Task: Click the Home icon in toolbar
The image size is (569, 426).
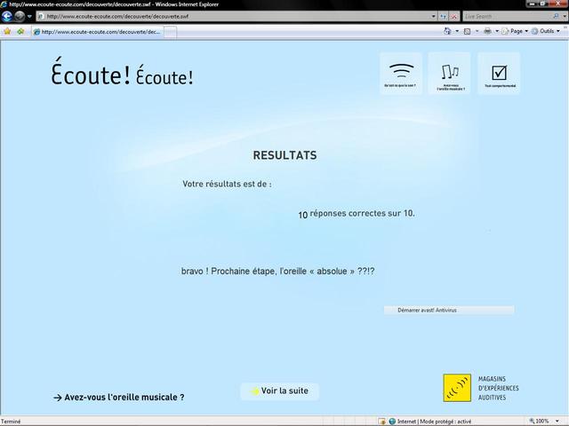Action: click(447, 32)
